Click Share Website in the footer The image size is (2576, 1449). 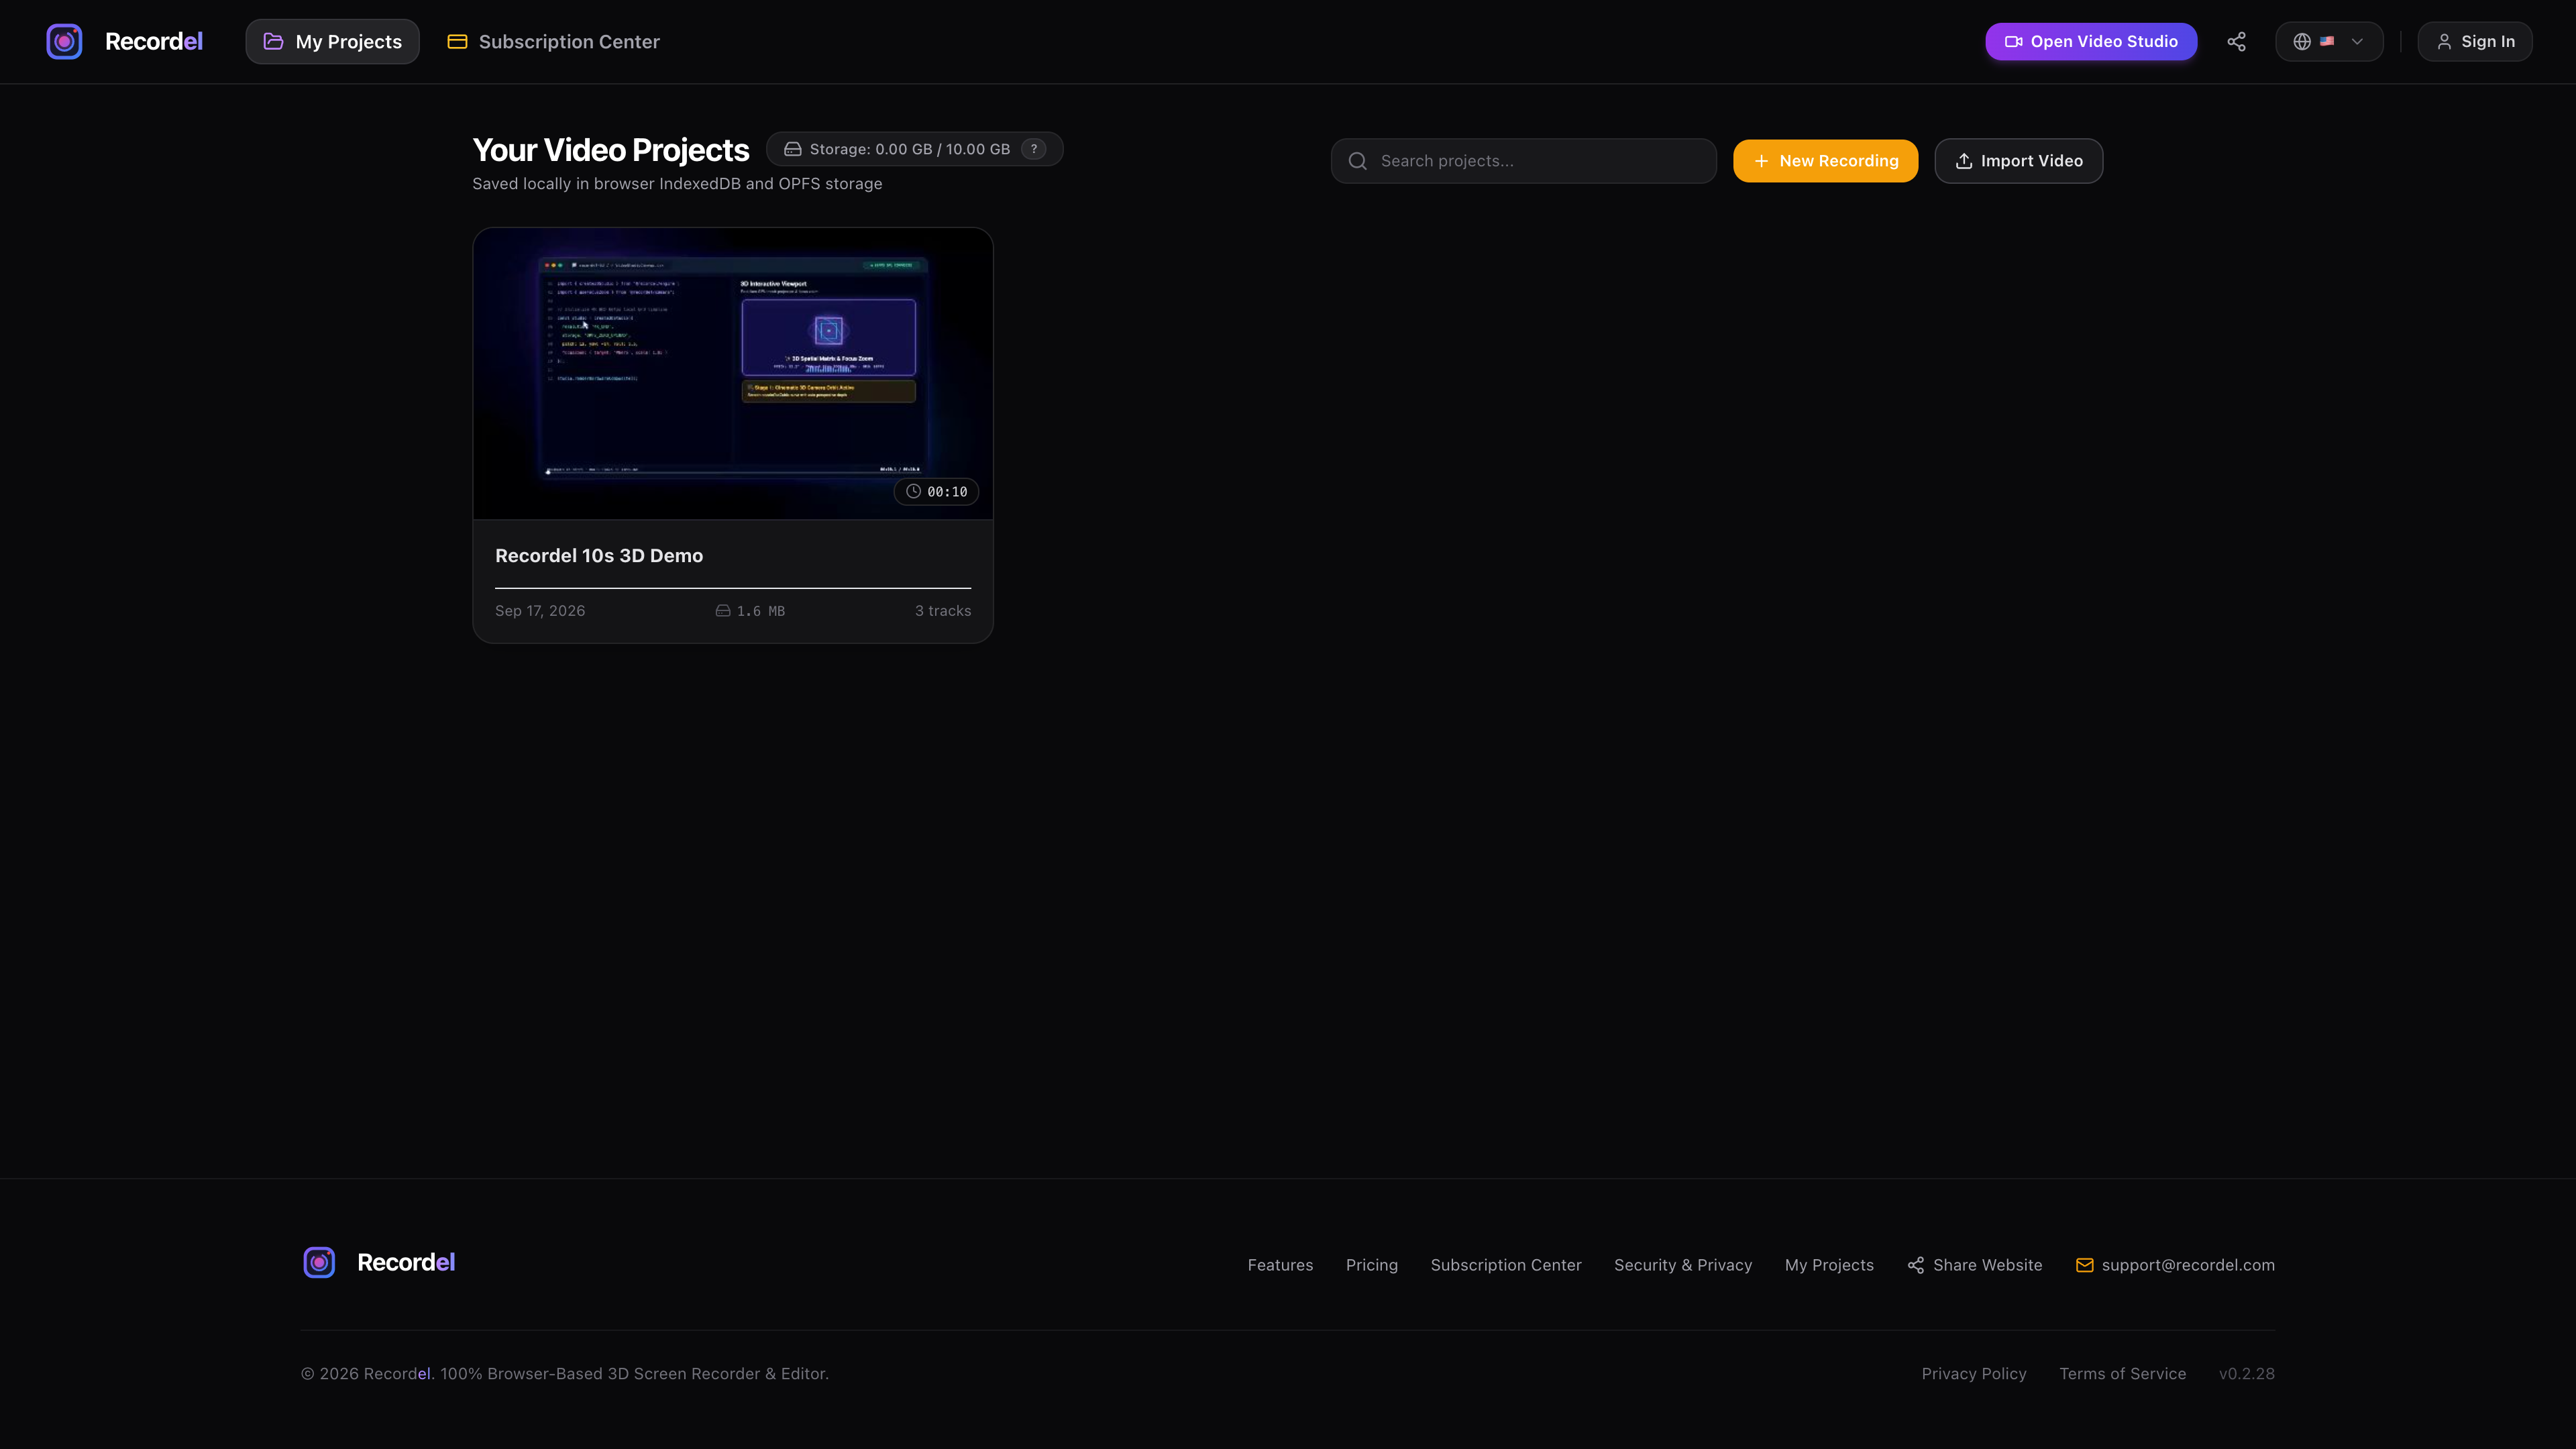[x=1974, y=1265]
